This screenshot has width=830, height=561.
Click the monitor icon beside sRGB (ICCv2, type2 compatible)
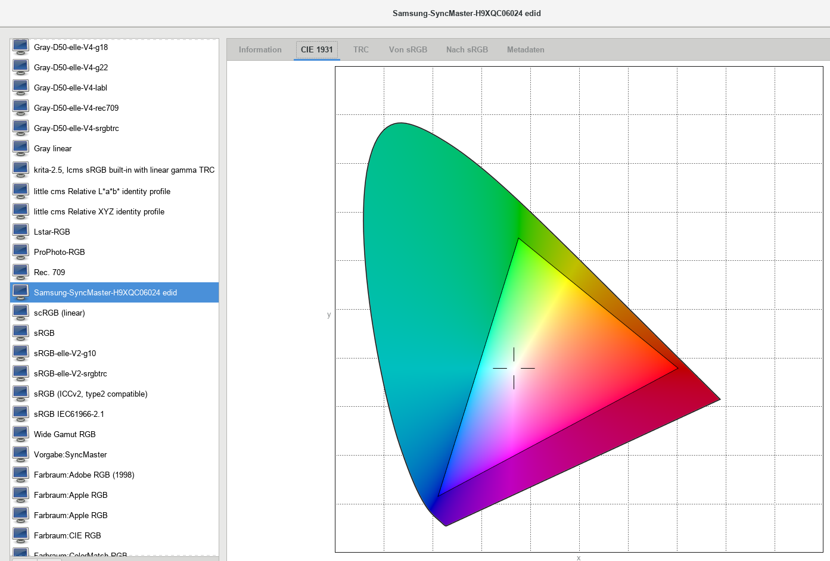point(21,394)
